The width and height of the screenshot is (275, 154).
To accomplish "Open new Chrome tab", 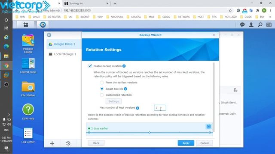I will coord(115,3).
